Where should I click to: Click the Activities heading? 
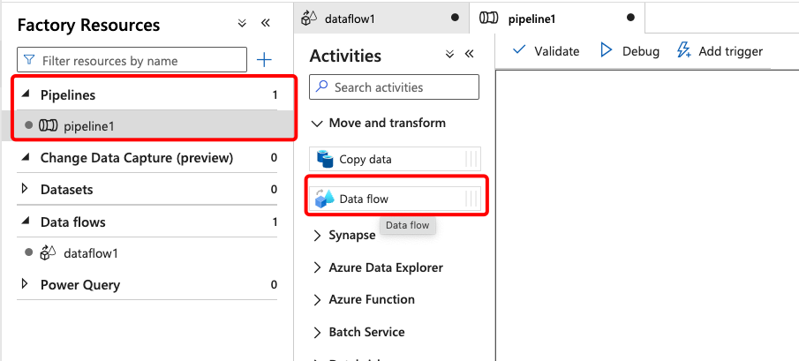[345, 56]
